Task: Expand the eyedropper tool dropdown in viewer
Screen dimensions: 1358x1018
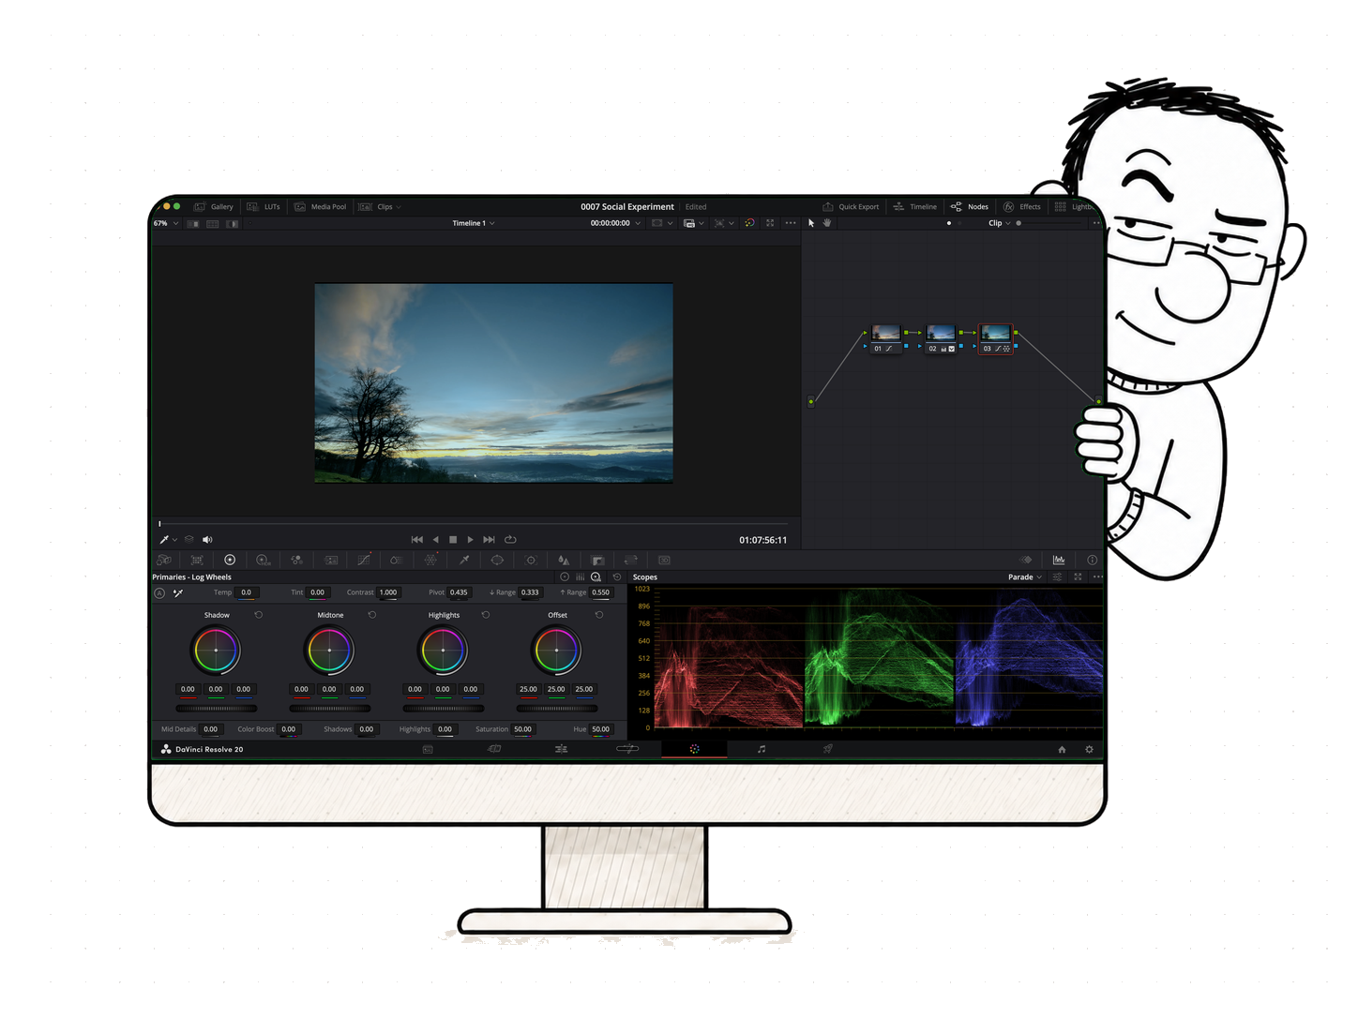Action: pyautogui.click(x=174, y=539)
